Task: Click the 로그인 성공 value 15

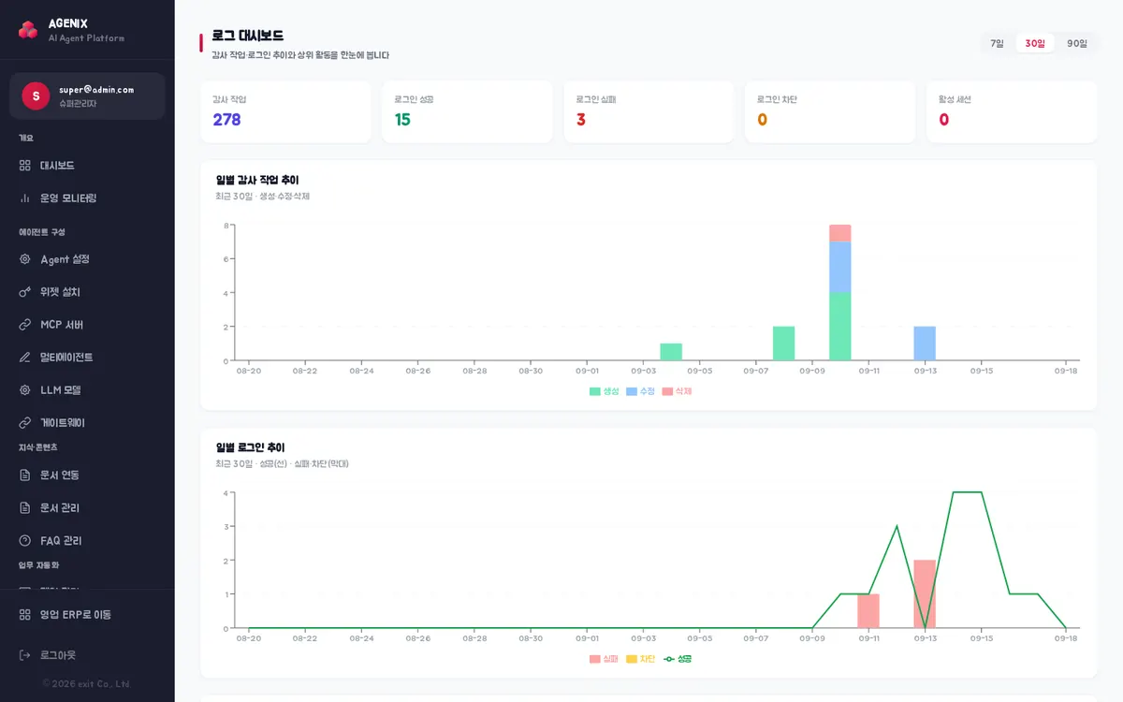Action: pos(402,120)
